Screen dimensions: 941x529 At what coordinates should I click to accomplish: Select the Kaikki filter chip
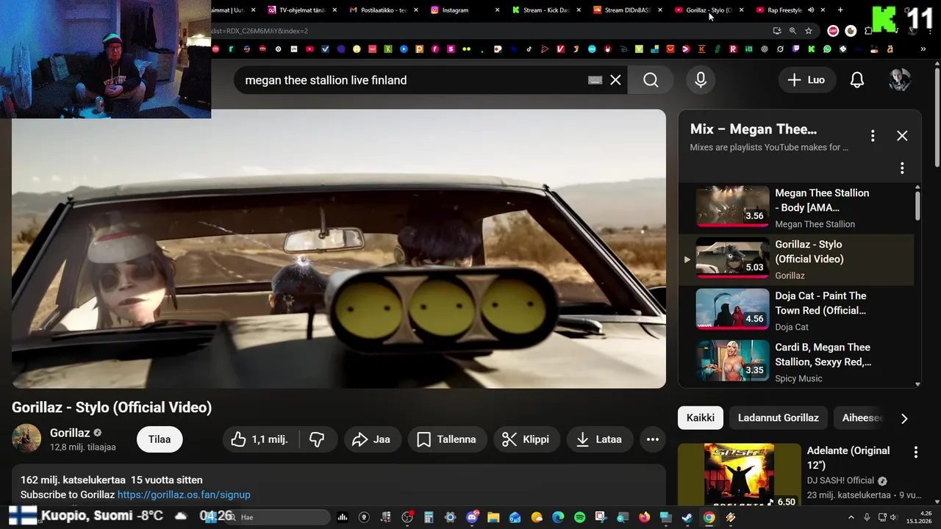701,418
